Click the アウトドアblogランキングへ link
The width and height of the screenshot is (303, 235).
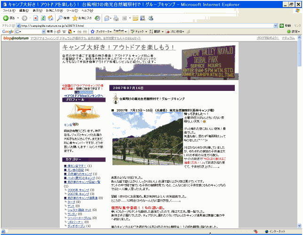[x=84, y=96]
